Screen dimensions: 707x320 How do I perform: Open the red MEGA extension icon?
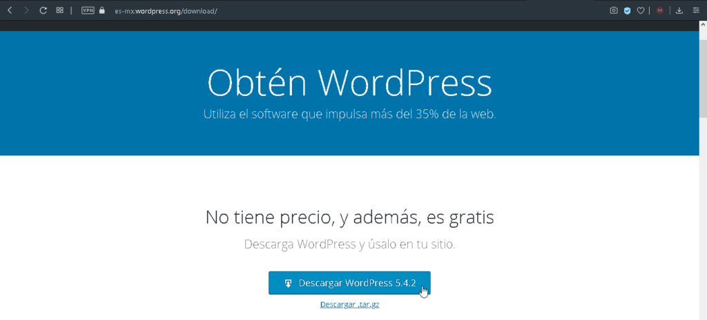pyautogui.click(x=659, y=10)
